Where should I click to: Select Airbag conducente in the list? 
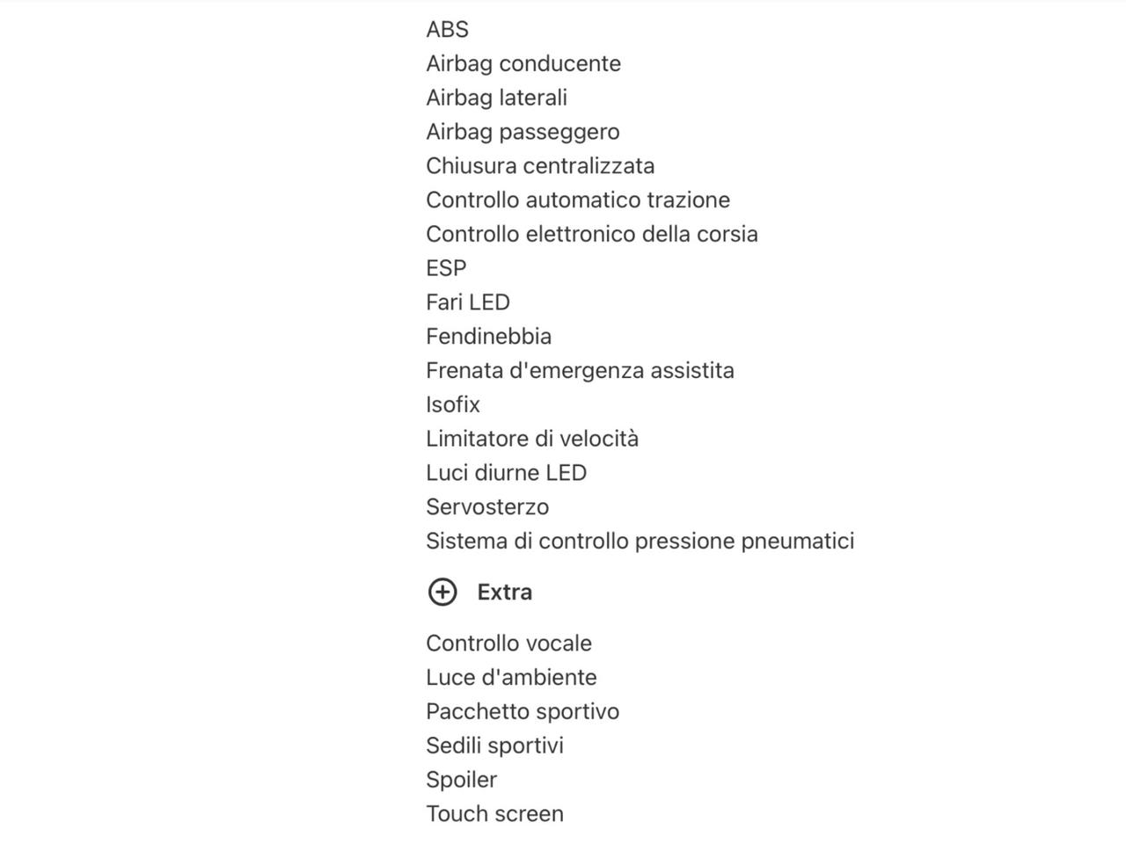(x=523, y=64)
